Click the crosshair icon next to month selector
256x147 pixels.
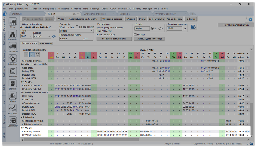(x=54, y=36)
